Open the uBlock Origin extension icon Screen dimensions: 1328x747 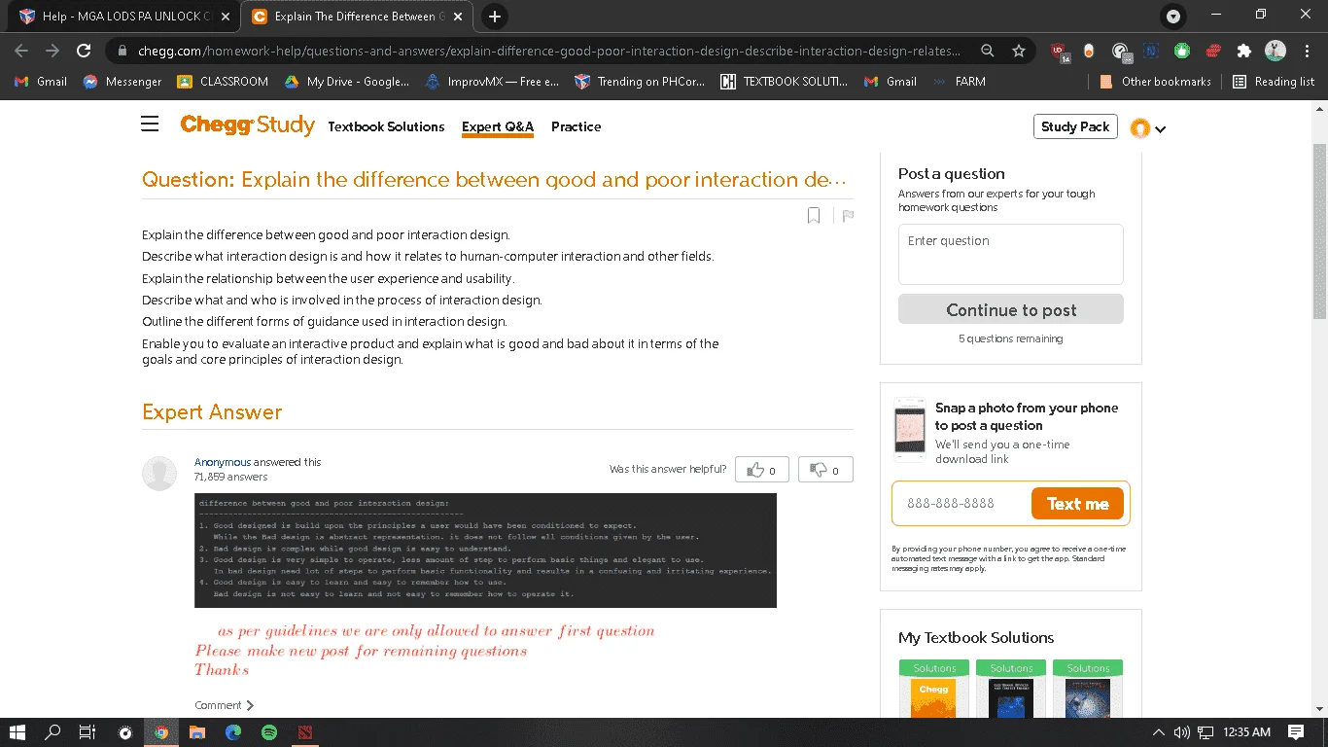[x=1059, y=52]
